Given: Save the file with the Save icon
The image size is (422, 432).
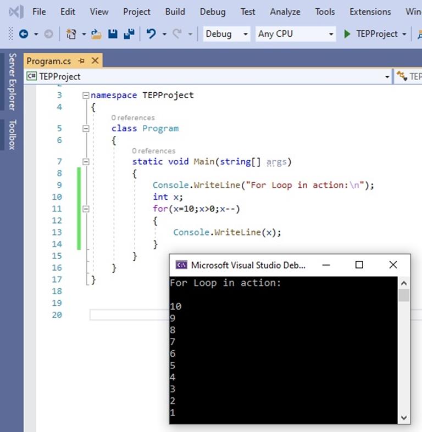Looking at the screenshot, I should click(x=113, y=34).
